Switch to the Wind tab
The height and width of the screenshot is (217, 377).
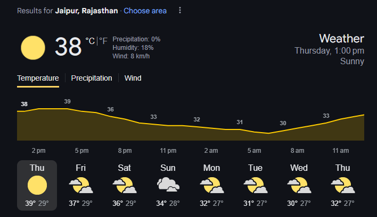(133, 78)
